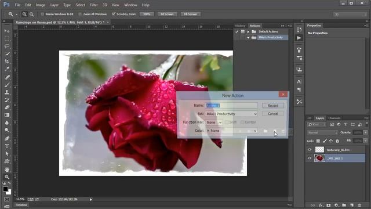Image resolution: width=371 pixels, height=209 pixels.
Task: Open the Tool Presets panel icon
Action: 299,102
